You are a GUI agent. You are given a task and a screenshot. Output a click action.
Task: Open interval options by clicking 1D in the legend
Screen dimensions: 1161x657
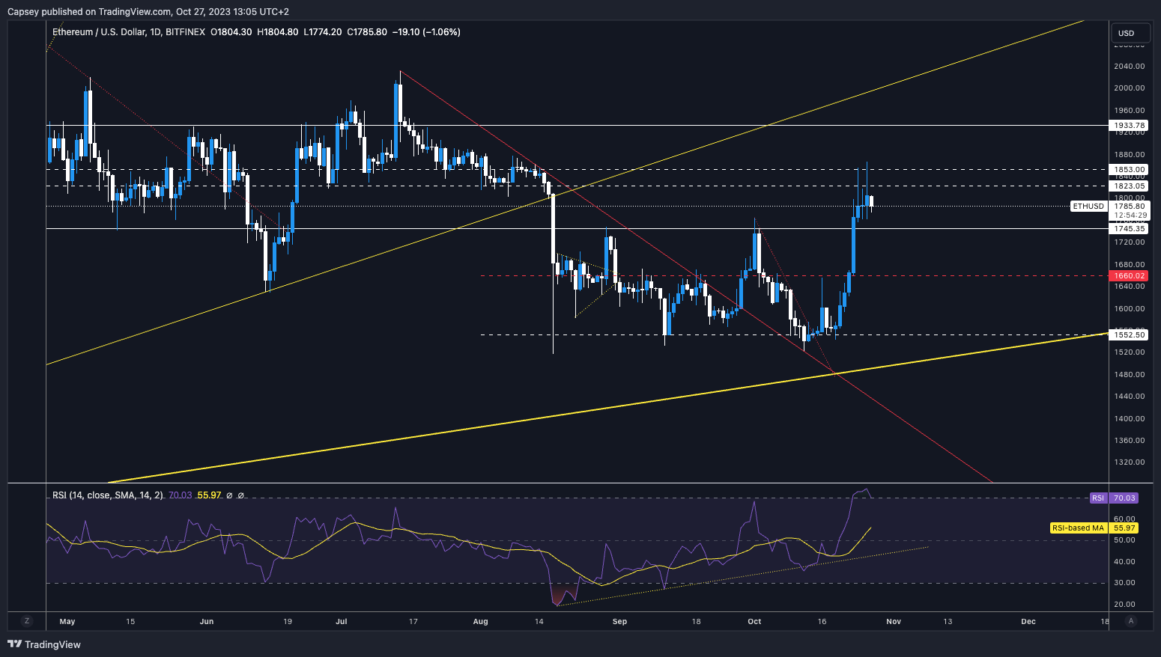pos(156,32)
